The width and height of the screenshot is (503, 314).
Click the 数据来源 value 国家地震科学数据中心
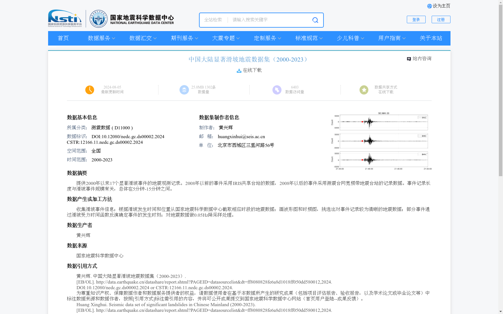pos(100,256)
